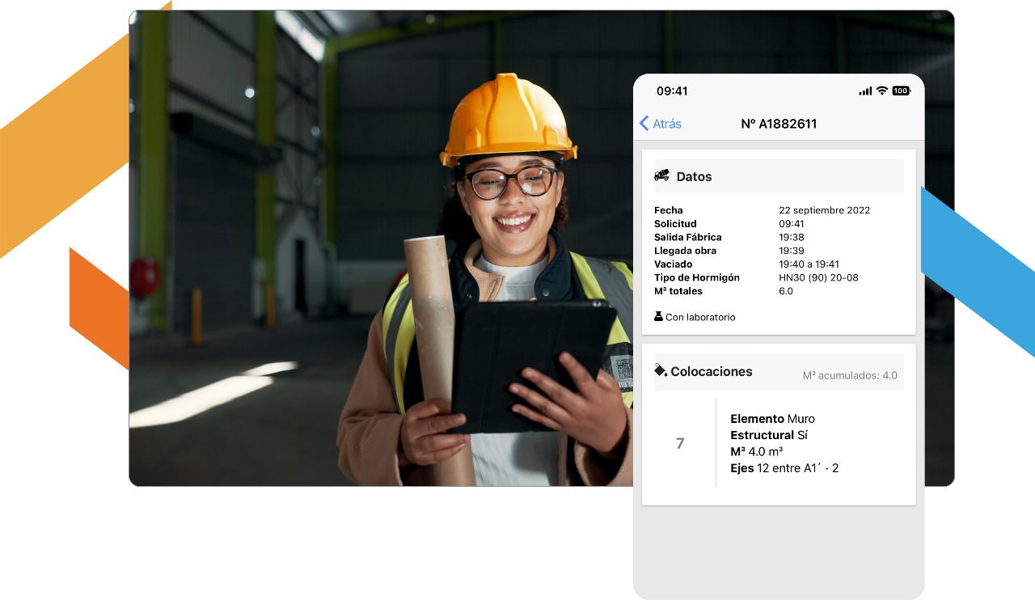Click the Elemento Muro line

click(772, 419)
